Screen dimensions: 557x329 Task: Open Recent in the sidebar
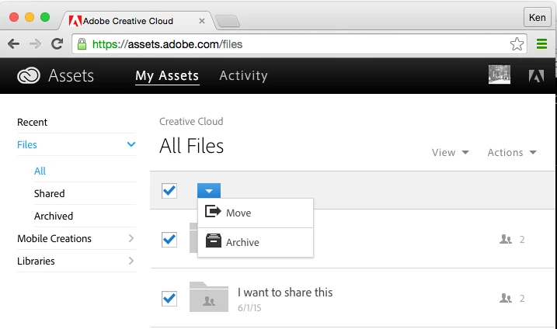pos(32,122)
